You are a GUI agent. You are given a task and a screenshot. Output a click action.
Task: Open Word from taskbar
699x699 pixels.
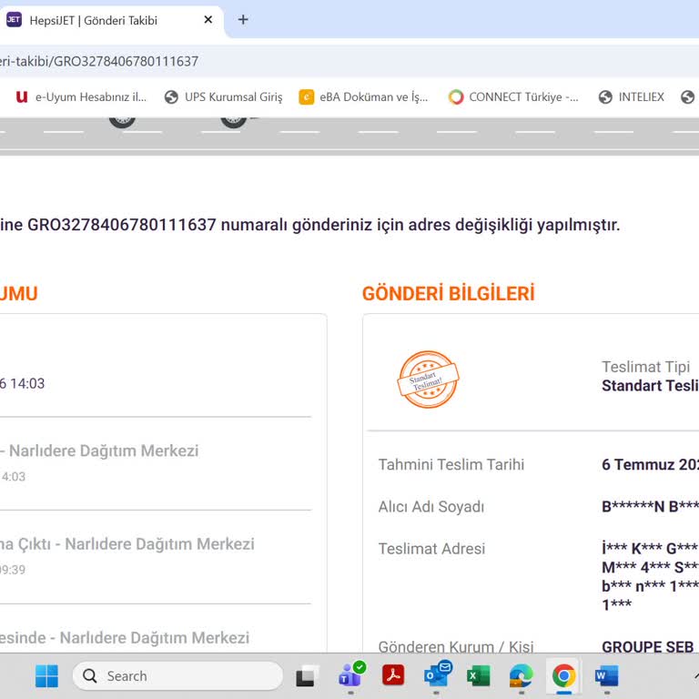pyautogui.click(x=606, y=676)
